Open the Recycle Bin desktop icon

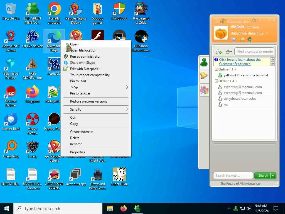[x=11, y=11]
